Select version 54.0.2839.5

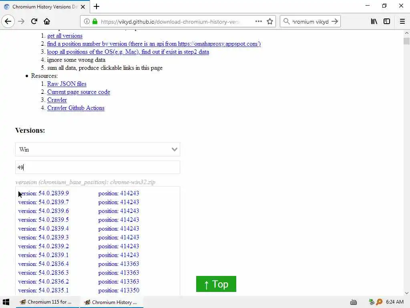[44, 220]
